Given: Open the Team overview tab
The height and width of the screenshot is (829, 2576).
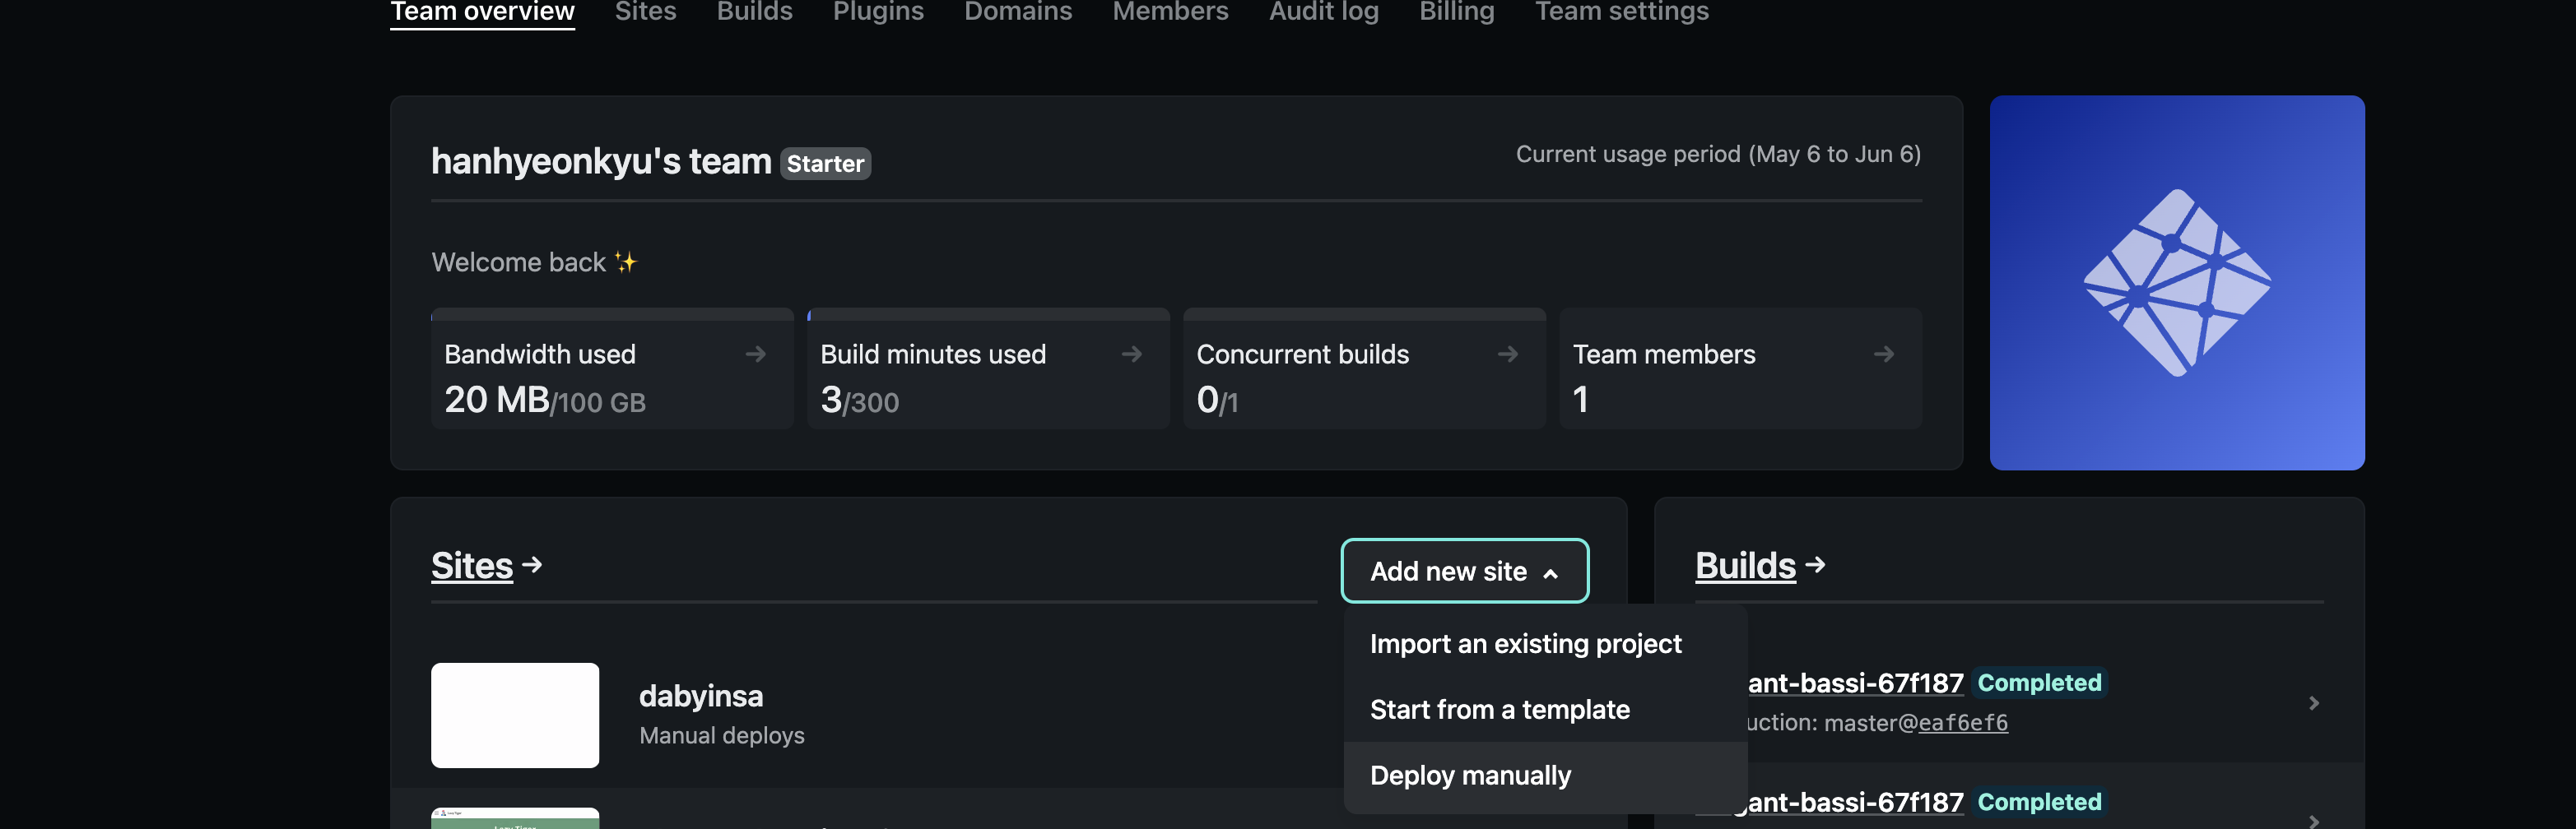Looking at the screenshot, I should [x=482, y=12].
